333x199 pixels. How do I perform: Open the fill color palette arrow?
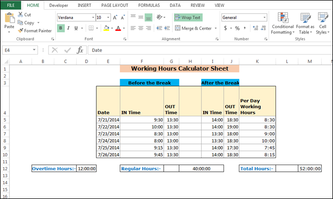112,28
